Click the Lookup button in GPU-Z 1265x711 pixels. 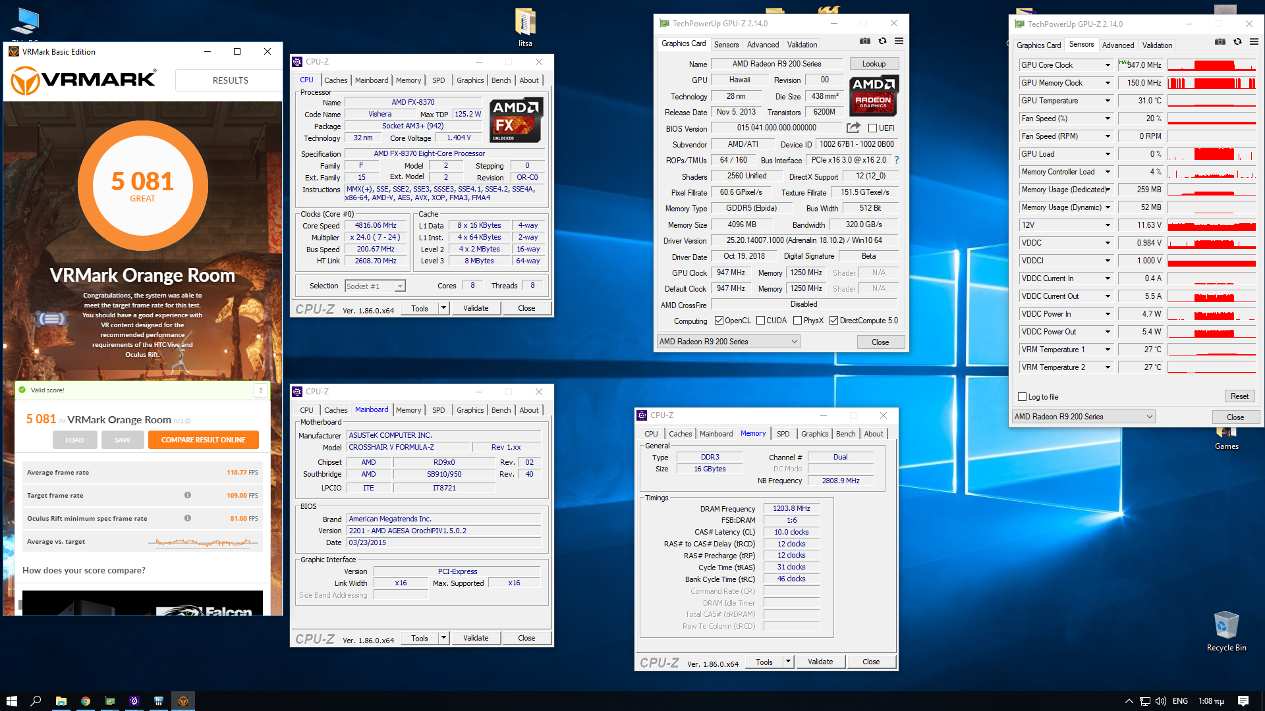874,64
